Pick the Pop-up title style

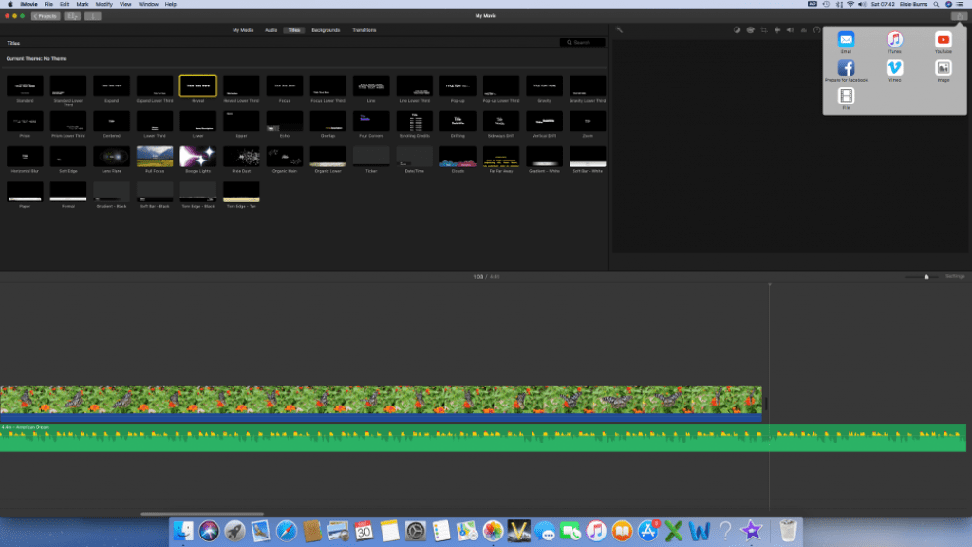tap(458, 85)
